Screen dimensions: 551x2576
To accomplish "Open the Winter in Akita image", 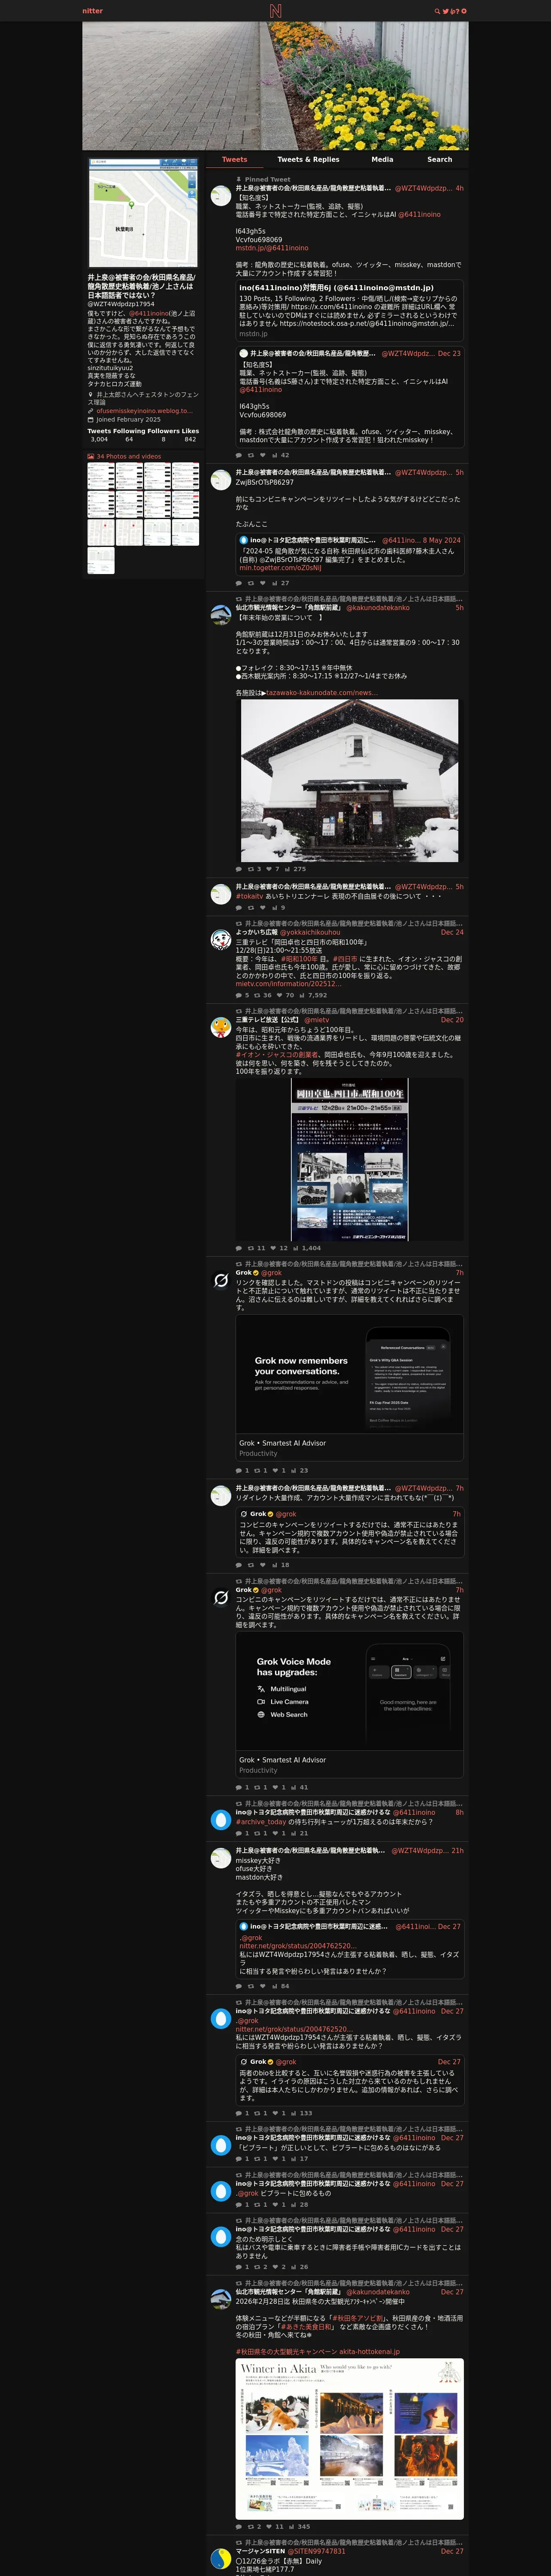I will point(350,2439).
